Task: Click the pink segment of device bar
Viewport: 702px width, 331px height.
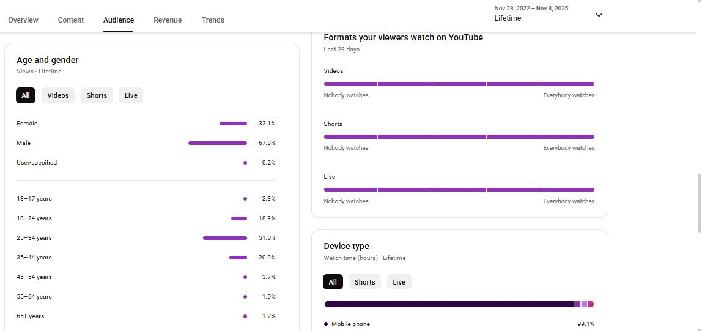Action: tap(591, 304)
